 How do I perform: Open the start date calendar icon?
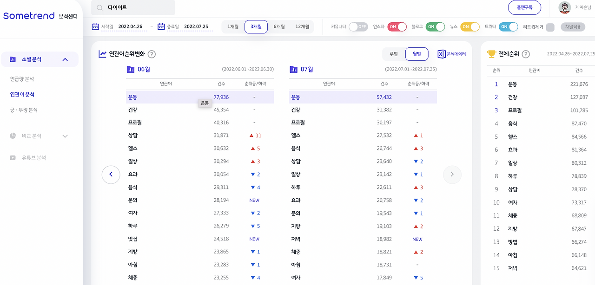click(x=95, y=26)
